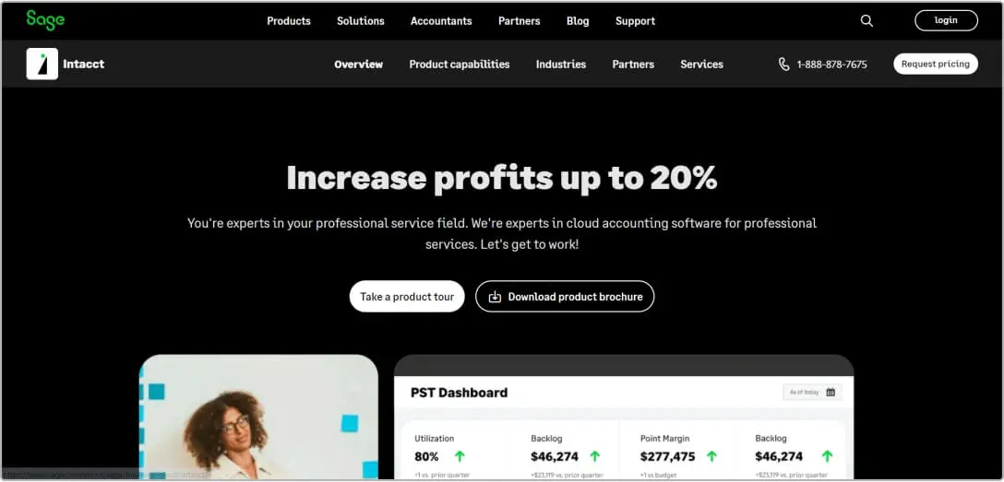Click the green arrow beside Utilization 80%
This screenshot has height=482, width=1004.
(460, 456)
